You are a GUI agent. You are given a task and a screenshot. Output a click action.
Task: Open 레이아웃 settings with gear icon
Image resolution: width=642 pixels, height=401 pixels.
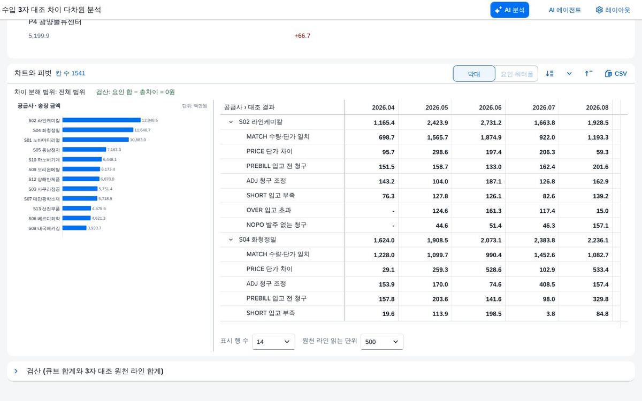613,10
